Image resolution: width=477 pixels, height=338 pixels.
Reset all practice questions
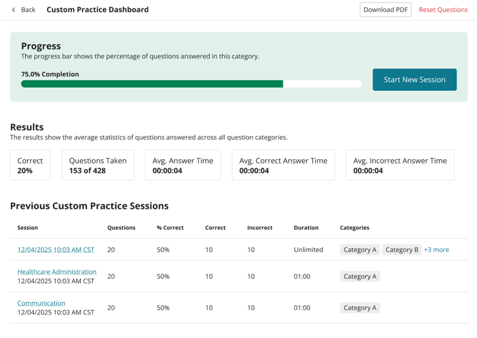coord(443,10)
